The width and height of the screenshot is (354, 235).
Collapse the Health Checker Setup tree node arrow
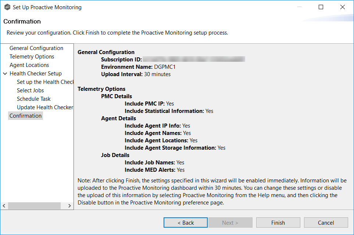pos(5,74)
